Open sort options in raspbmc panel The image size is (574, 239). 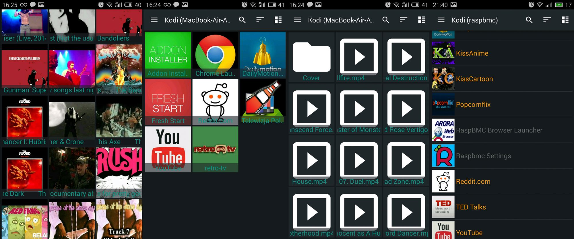click(547, 20)
